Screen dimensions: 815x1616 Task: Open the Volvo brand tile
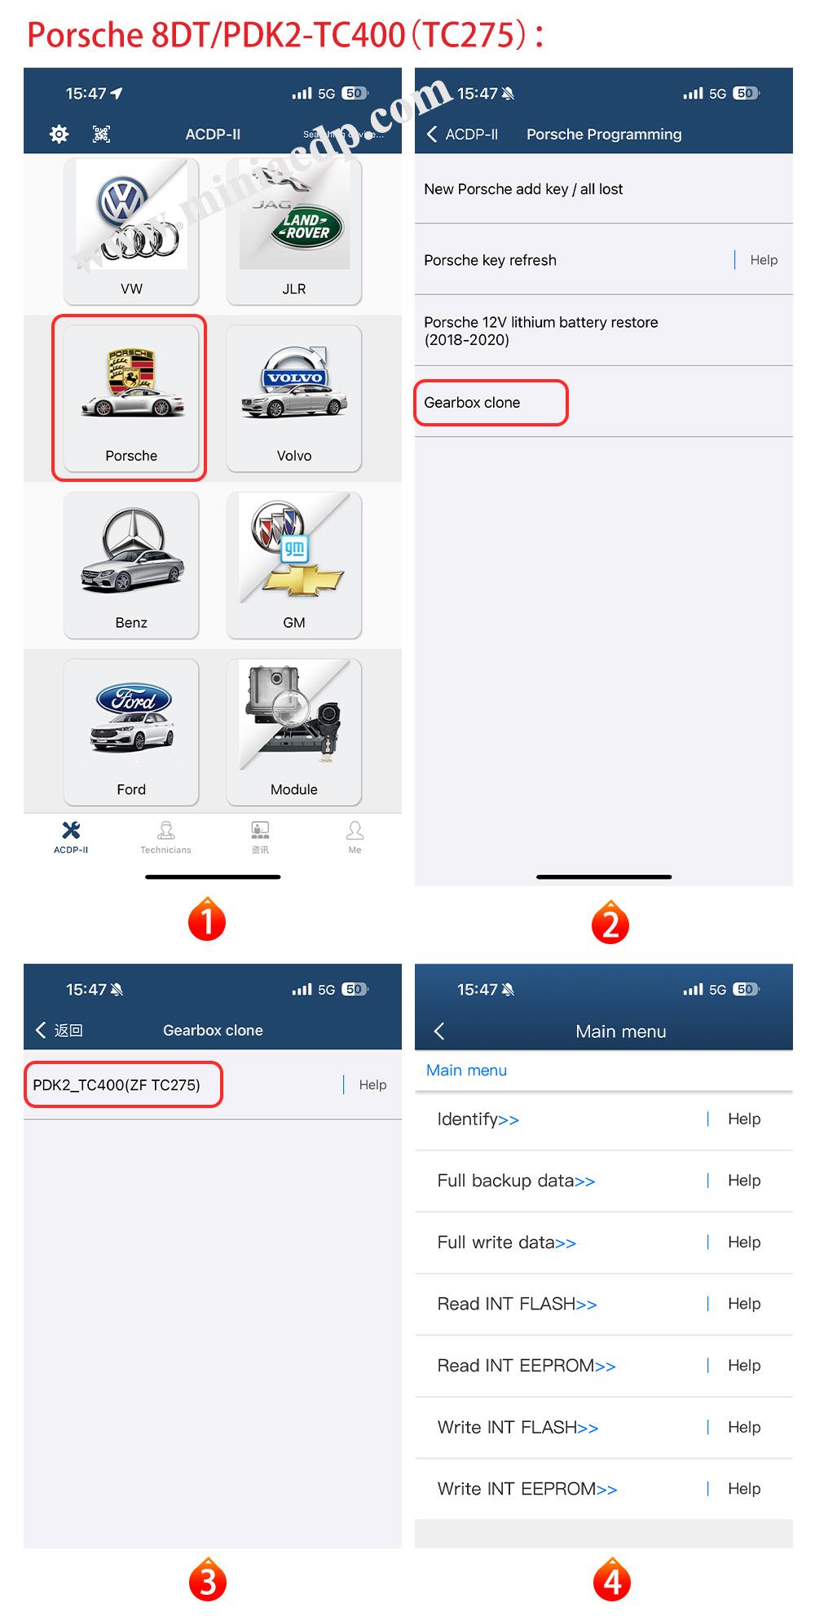(x=294, y=398)
